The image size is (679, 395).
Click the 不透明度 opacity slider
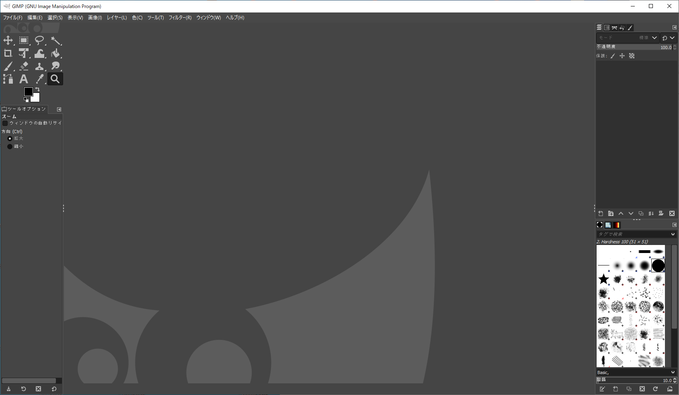[x=634, y=47]
